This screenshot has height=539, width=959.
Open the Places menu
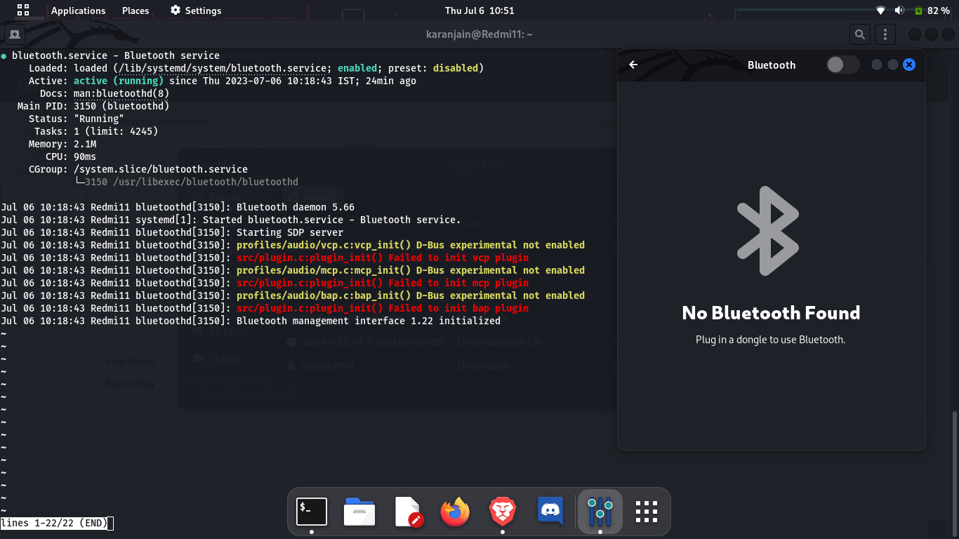point(135,11)
